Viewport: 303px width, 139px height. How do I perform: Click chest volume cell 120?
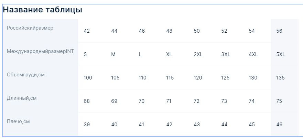click(198, 78)
